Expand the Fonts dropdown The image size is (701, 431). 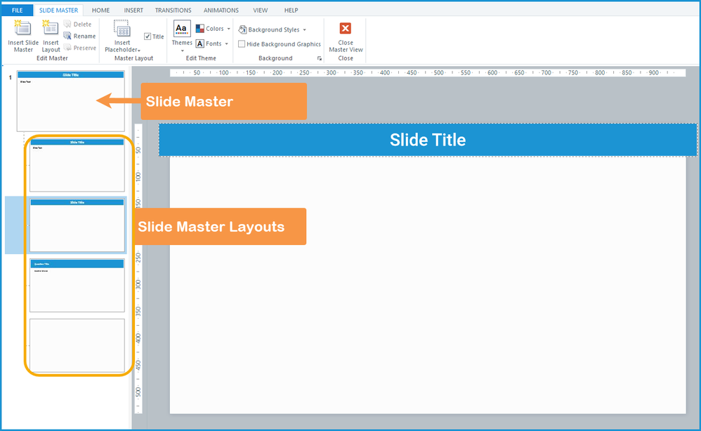[x=227, y=44]
